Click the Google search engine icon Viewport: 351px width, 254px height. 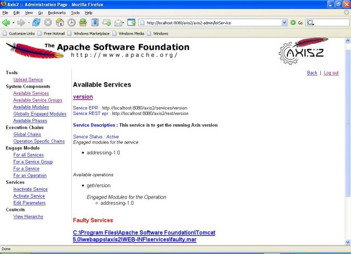click(x=310, y=22)
